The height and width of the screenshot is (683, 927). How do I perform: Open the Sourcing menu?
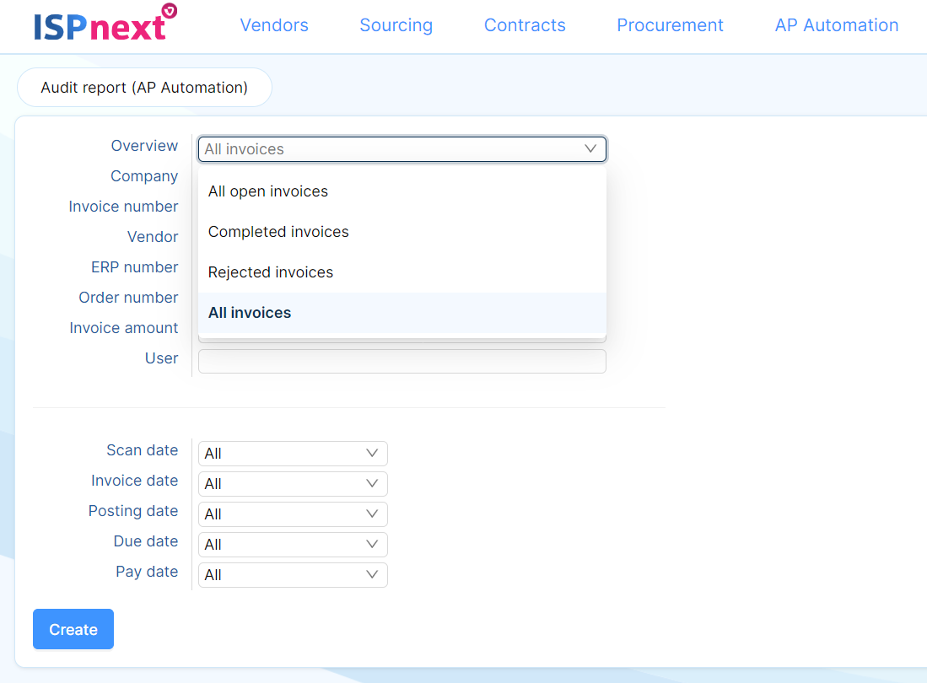point(396,24)
